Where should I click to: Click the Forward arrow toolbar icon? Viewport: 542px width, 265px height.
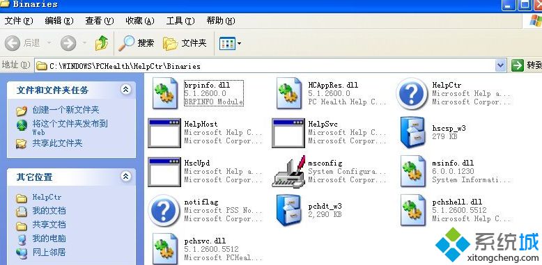coord(68,43)
